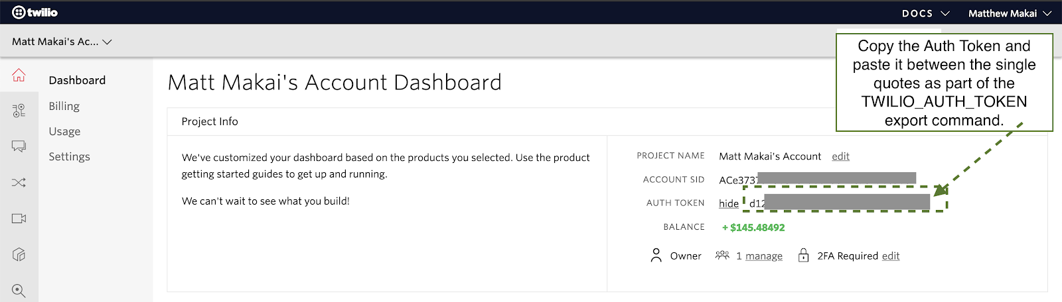Click the Twilio logo
This screenshot has width=1062, height=302.
coord(35,13)
